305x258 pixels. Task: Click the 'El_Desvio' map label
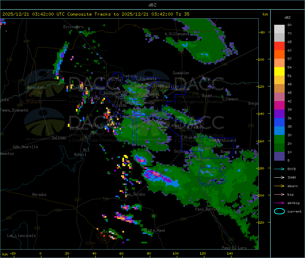coord(79,128)
